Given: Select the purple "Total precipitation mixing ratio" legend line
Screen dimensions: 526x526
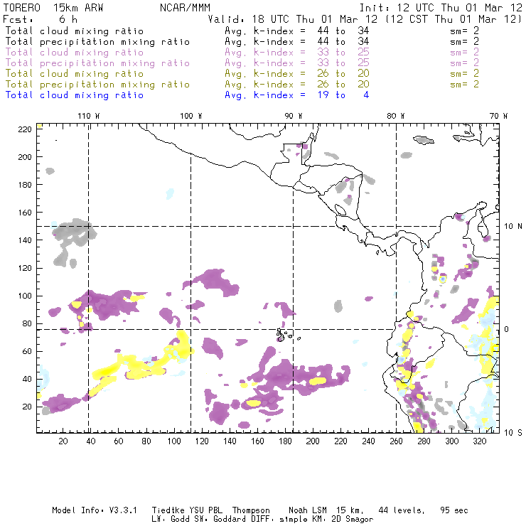Looking at the screenshot, I should [x=97, y=63].
